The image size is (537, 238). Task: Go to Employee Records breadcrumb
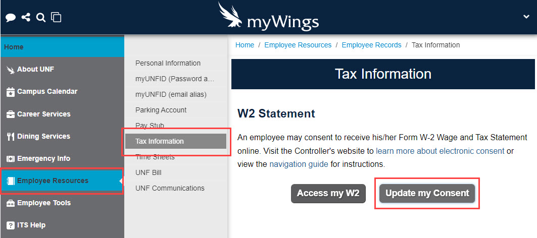pyautogui.click(x=372, y=45)
